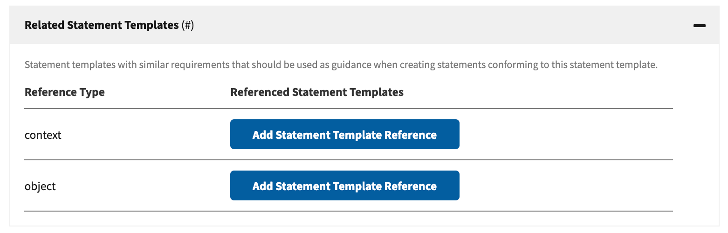Open the (#) anchor link in header
The height and width of the screenshot is (233, 728).
(x=188, y=25)
